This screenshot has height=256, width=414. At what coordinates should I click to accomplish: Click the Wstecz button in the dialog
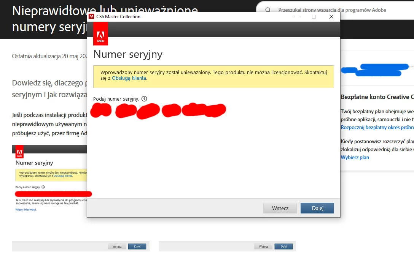280,208
